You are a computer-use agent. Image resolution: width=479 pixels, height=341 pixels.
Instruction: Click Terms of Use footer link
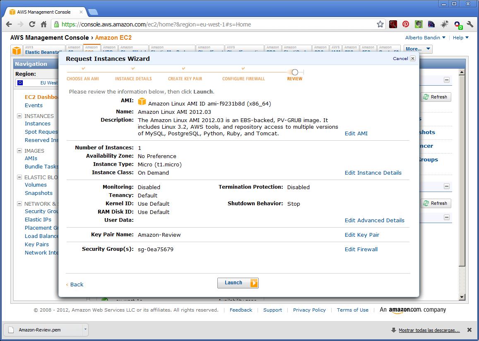(353, 310)
